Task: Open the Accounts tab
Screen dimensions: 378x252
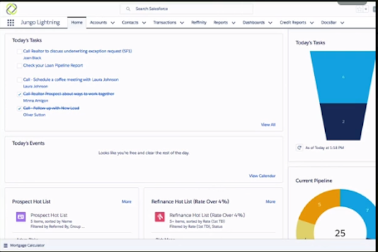Action: pyautogui.click(x=98, y=23)
